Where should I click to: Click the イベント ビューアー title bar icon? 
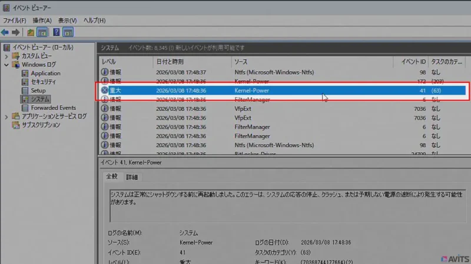click(x=6, y=8)
